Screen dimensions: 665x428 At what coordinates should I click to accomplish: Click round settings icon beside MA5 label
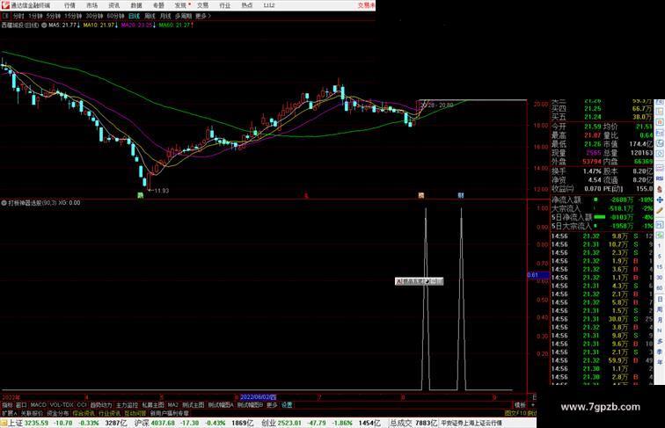click(44, 25)
